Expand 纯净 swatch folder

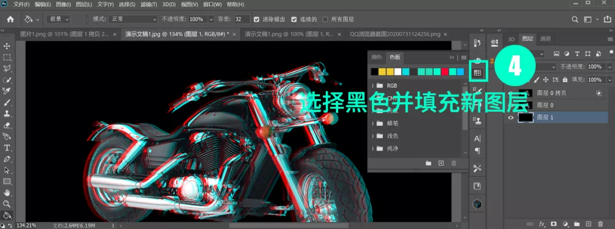click(372, 149)
